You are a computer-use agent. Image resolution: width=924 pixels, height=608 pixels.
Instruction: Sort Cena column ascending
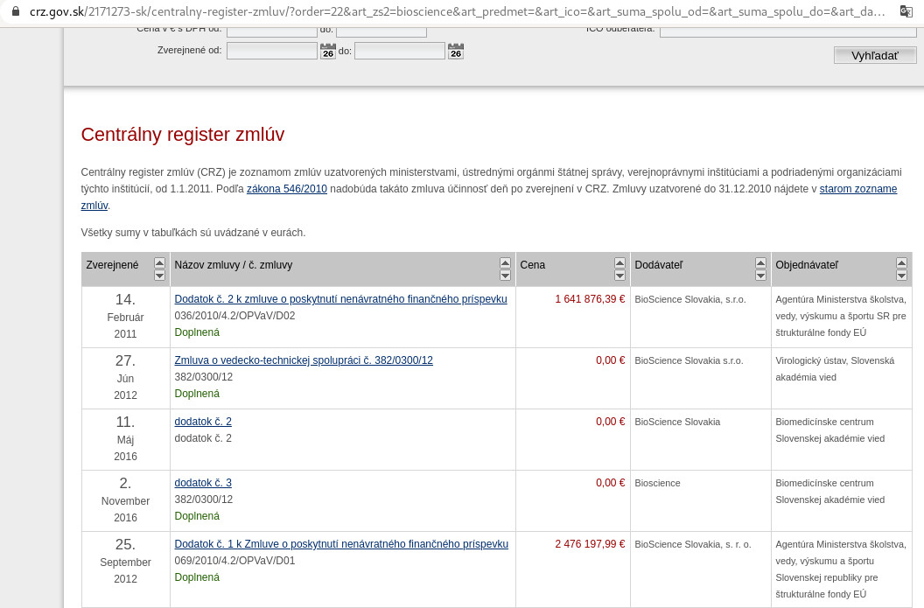click(x=619, y=263)
